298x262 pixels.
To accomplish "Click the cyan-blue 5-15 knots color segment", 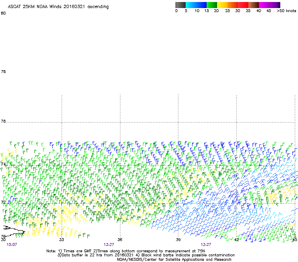I will click(x=196, y=5).
